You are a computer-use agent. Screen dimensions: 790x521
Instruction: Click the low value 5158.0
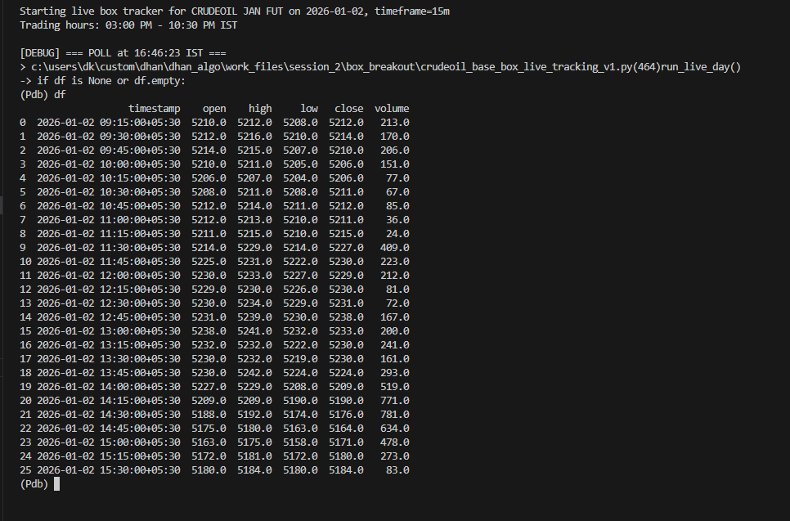click(300, 442)
